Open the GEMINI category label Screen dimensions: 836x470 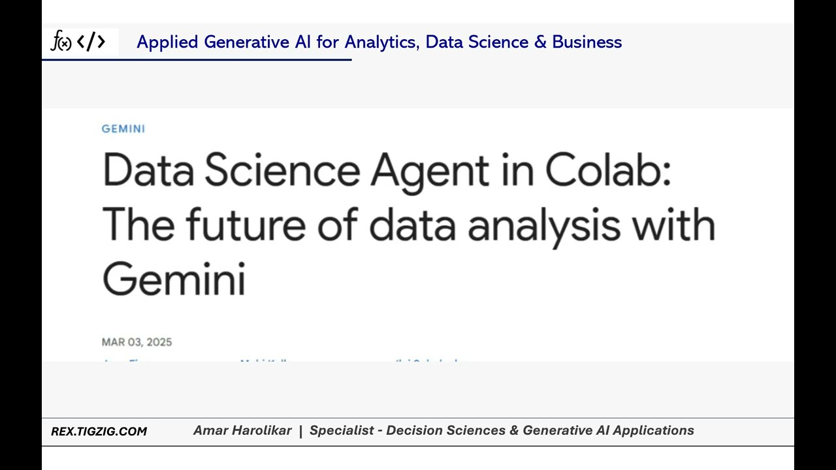pos(123,129)
